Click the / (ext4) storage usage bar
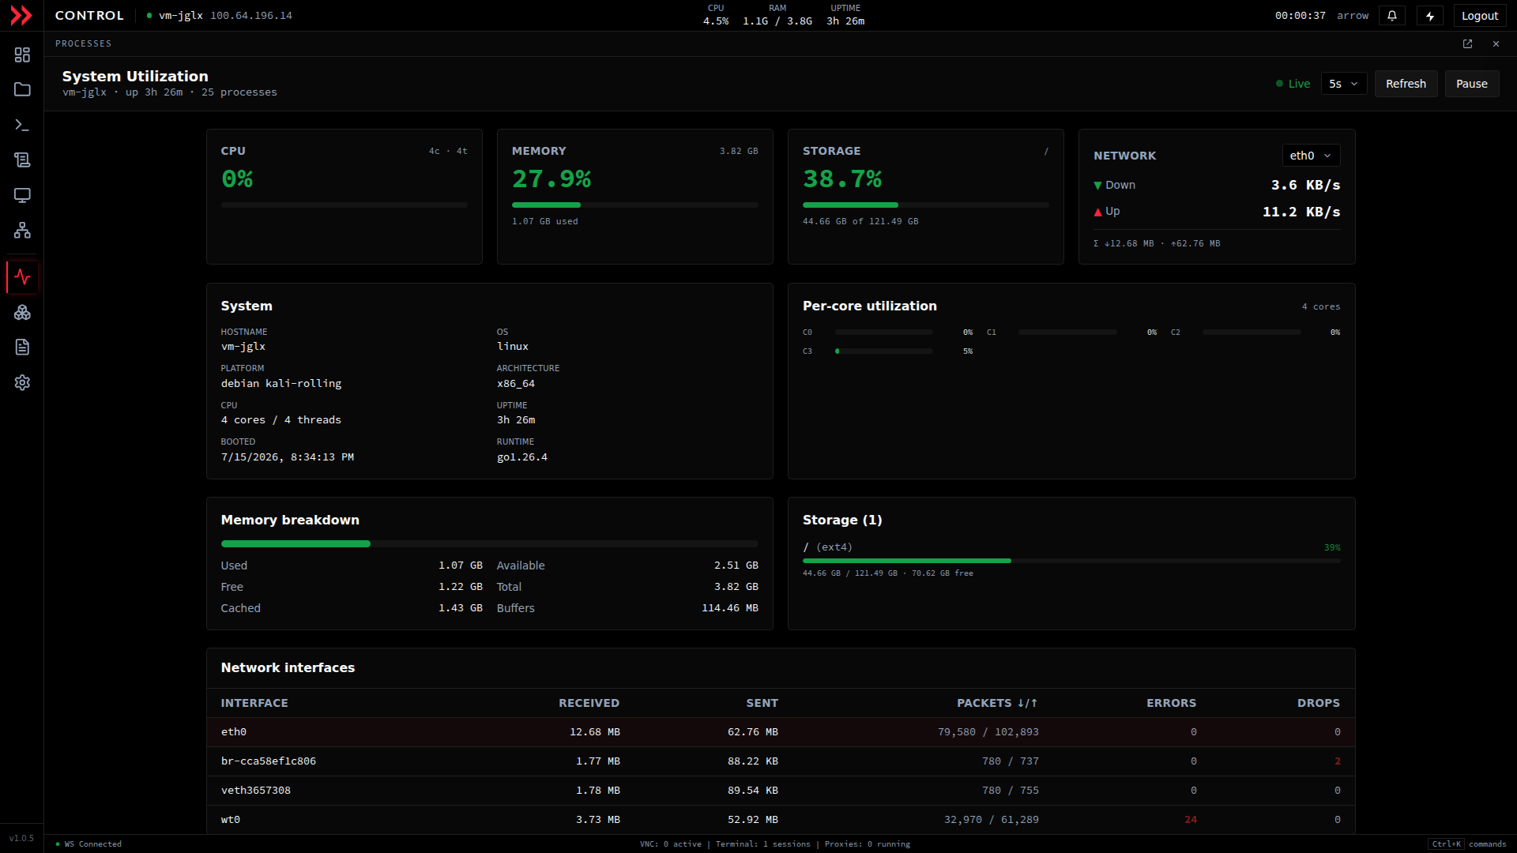1517x853 pixels. click(x=1071, y=561)
